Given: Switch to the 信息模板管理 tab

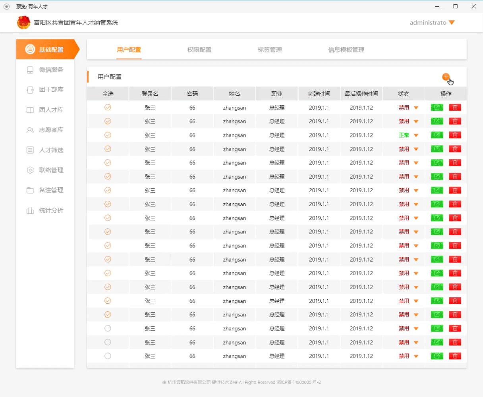Looking at the screenshot, I should click(x=346, y=50).
